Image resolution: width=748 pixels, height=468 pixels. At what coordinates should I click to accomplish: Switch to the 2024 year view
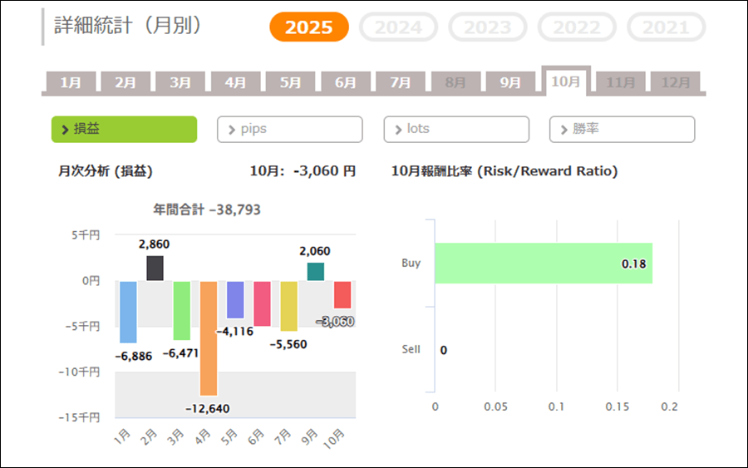pyautogui.click(x=398, y=27)
